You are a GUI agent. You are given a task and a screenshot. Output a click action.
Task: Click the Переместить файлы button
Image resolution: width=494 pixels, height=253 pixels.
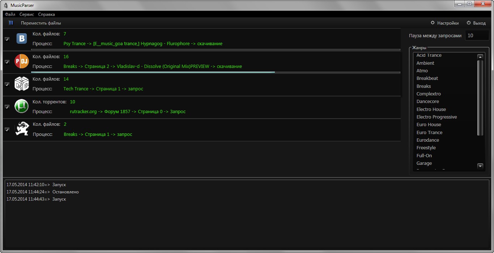(41, 23)
